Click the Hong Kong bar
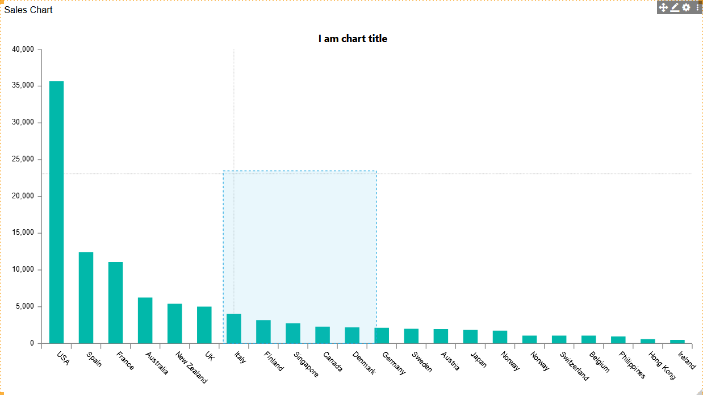Viewport: 703px width, 395px height. point(647,341)
